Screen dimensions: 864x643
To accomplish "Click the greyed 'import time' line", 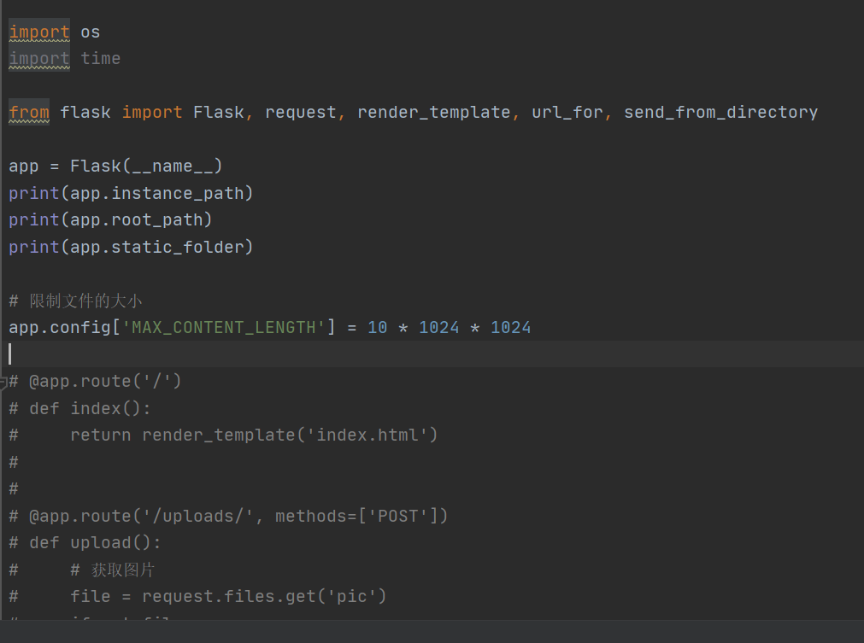I will point(64,58).
